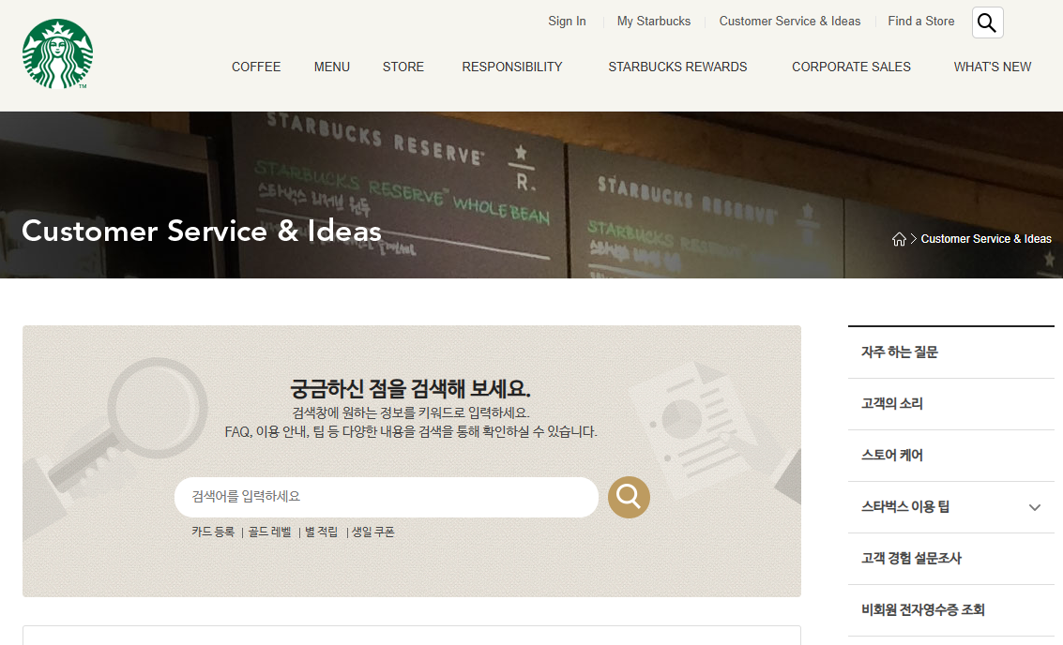Select the 카드 등록 keyword link

click(x=213, y=532)
